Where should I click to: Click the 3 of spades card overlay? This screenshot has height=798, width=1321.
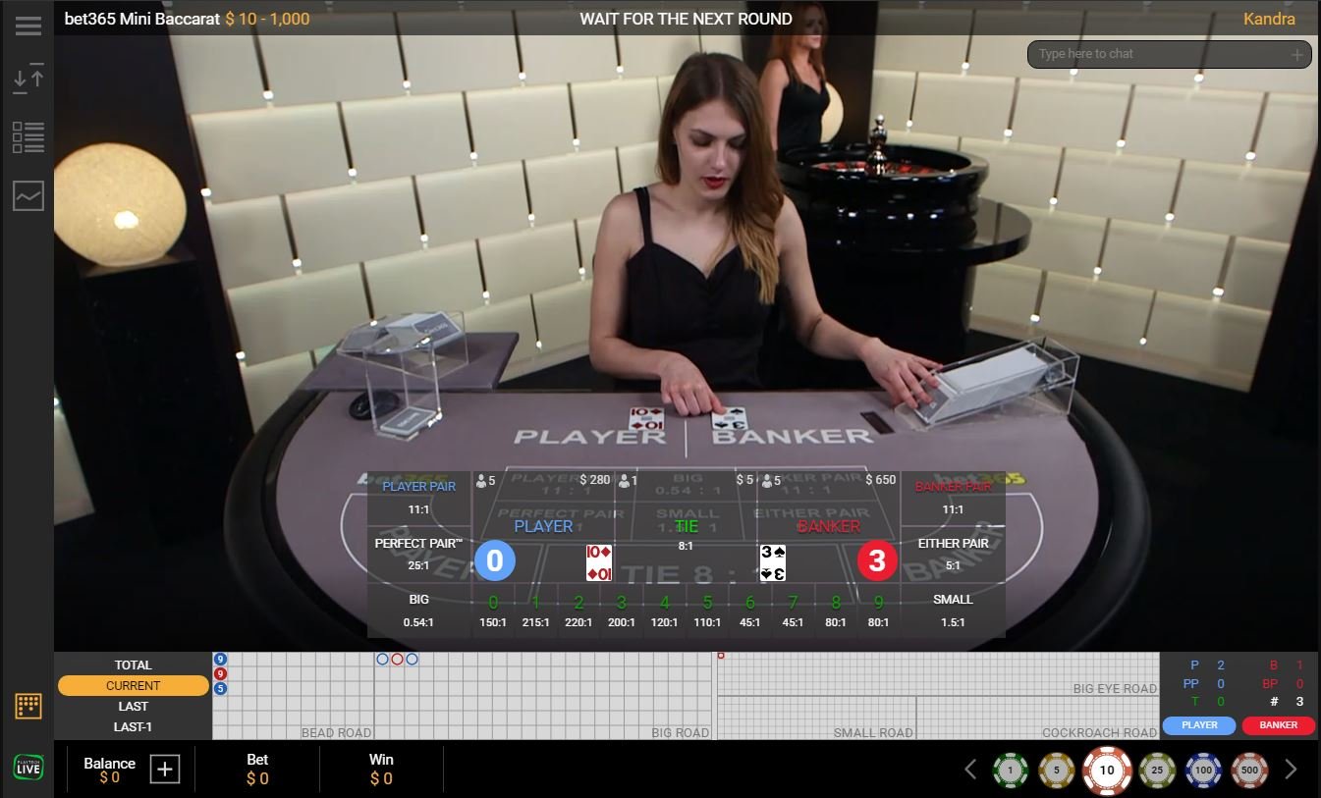point(773,562)
